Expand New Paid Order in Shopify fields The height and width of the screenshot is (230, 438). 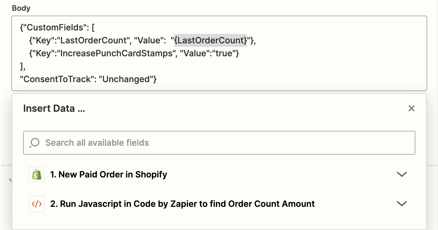402,174
